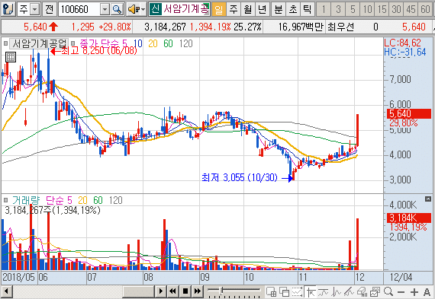Adjust the replay speed slider handle
The width and height of the screenshot is (435, 299).
click(221, 290)
